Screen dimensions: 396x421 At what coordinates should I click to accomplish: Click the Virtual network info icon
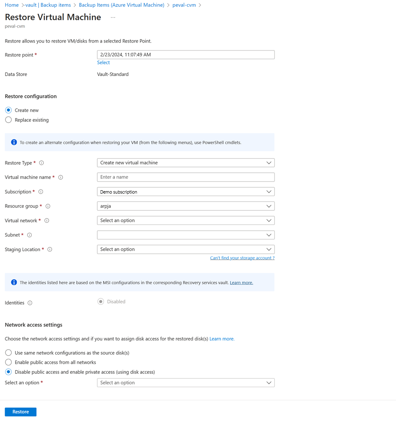tap(47, 220)
